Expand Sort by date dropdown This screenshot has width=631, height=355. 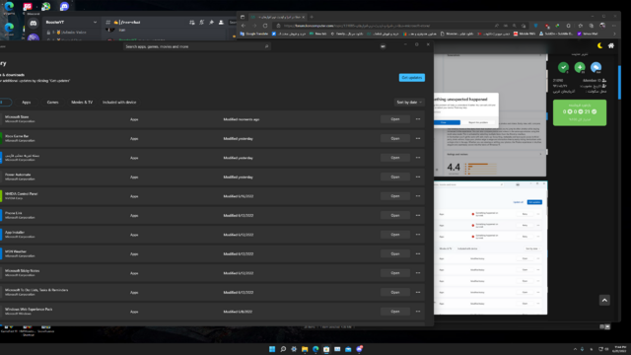[409, 103]
